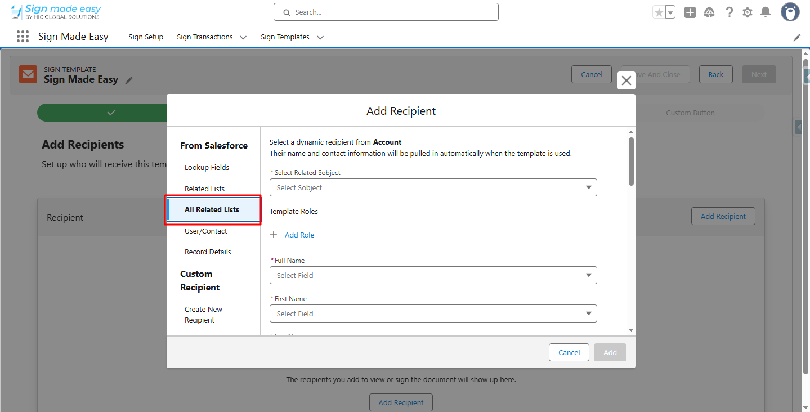810x412 pixels.
Task: Open the setup gear icon
Action: coord(747,12)
